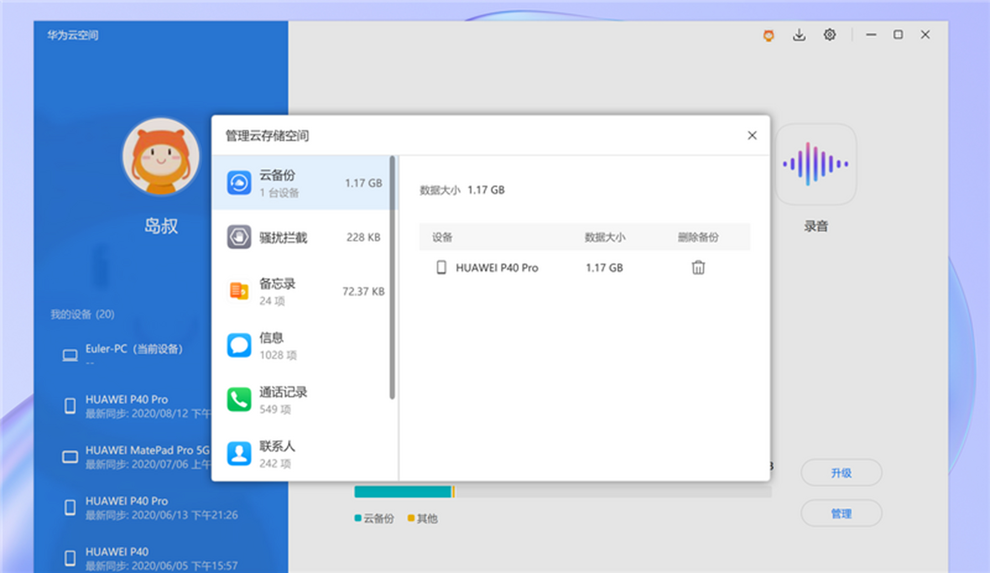Click the 设备 column header

tap(442, 237)
